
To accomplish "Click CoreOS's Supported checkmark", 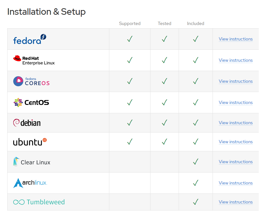I will coord(130,81).
